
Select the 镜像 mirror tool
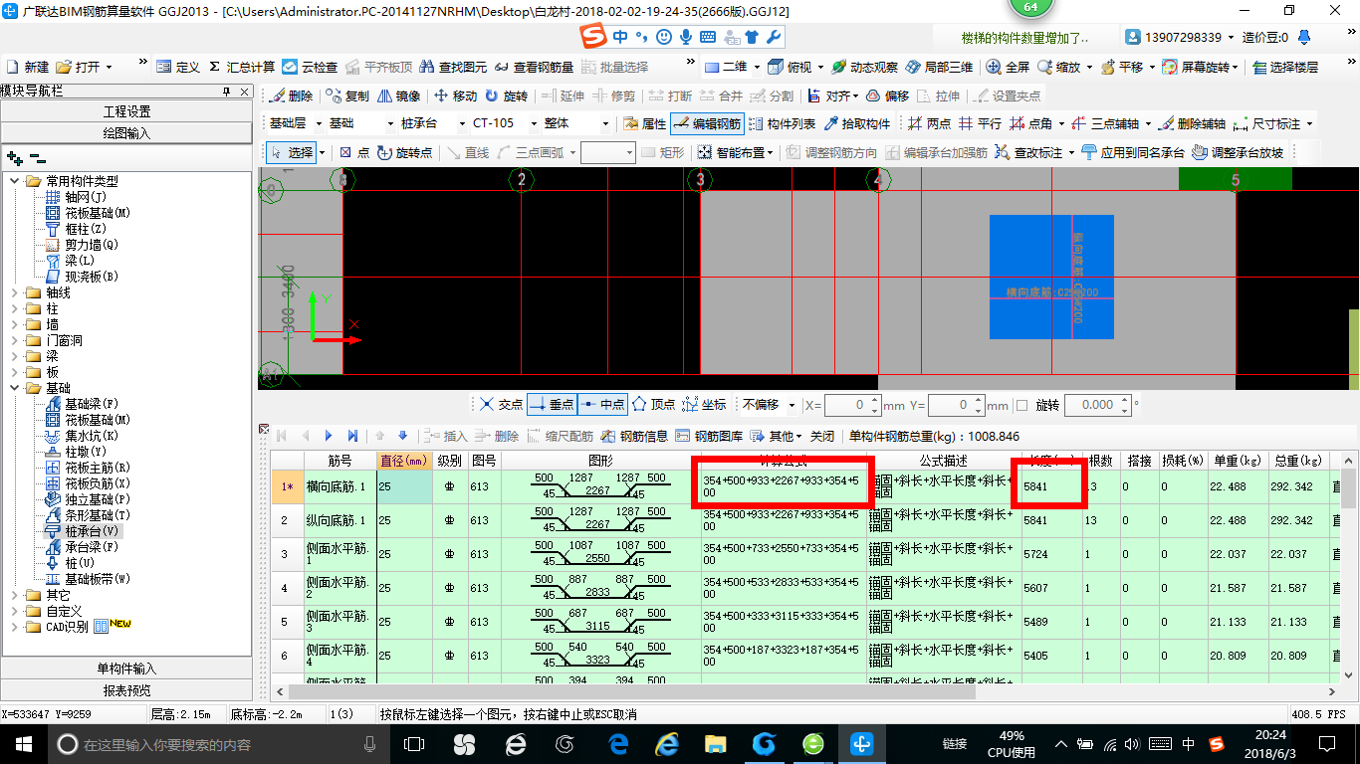point(398,96)
